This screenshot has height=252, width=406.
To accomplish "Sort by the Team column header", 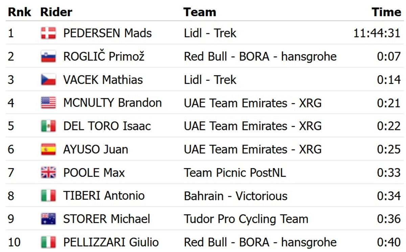I will point(200,12).
